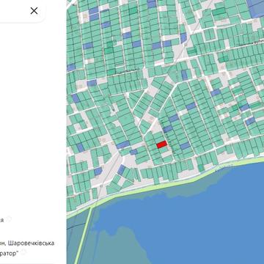This screenshot has height=264, width=264.
Task: Click the "ратор" cooperative name text
Action: point(9,254)
